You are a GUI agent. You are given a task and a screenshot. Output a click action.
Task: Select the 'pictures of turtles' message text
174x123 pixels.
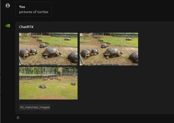[x=33, y=12]
